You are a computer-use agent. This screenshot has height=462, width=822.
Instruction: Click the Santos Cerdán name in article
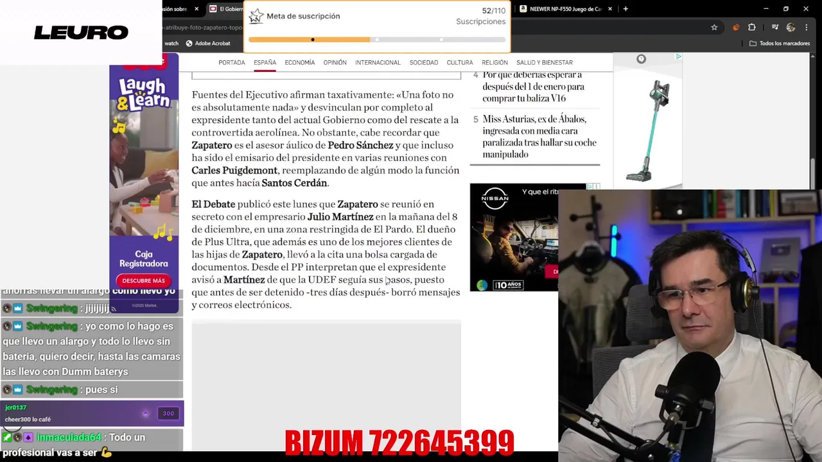(295, 183)
